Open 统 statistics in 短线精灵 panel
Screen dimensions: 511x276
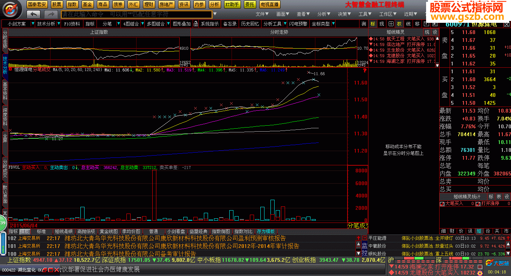[427, 32]
